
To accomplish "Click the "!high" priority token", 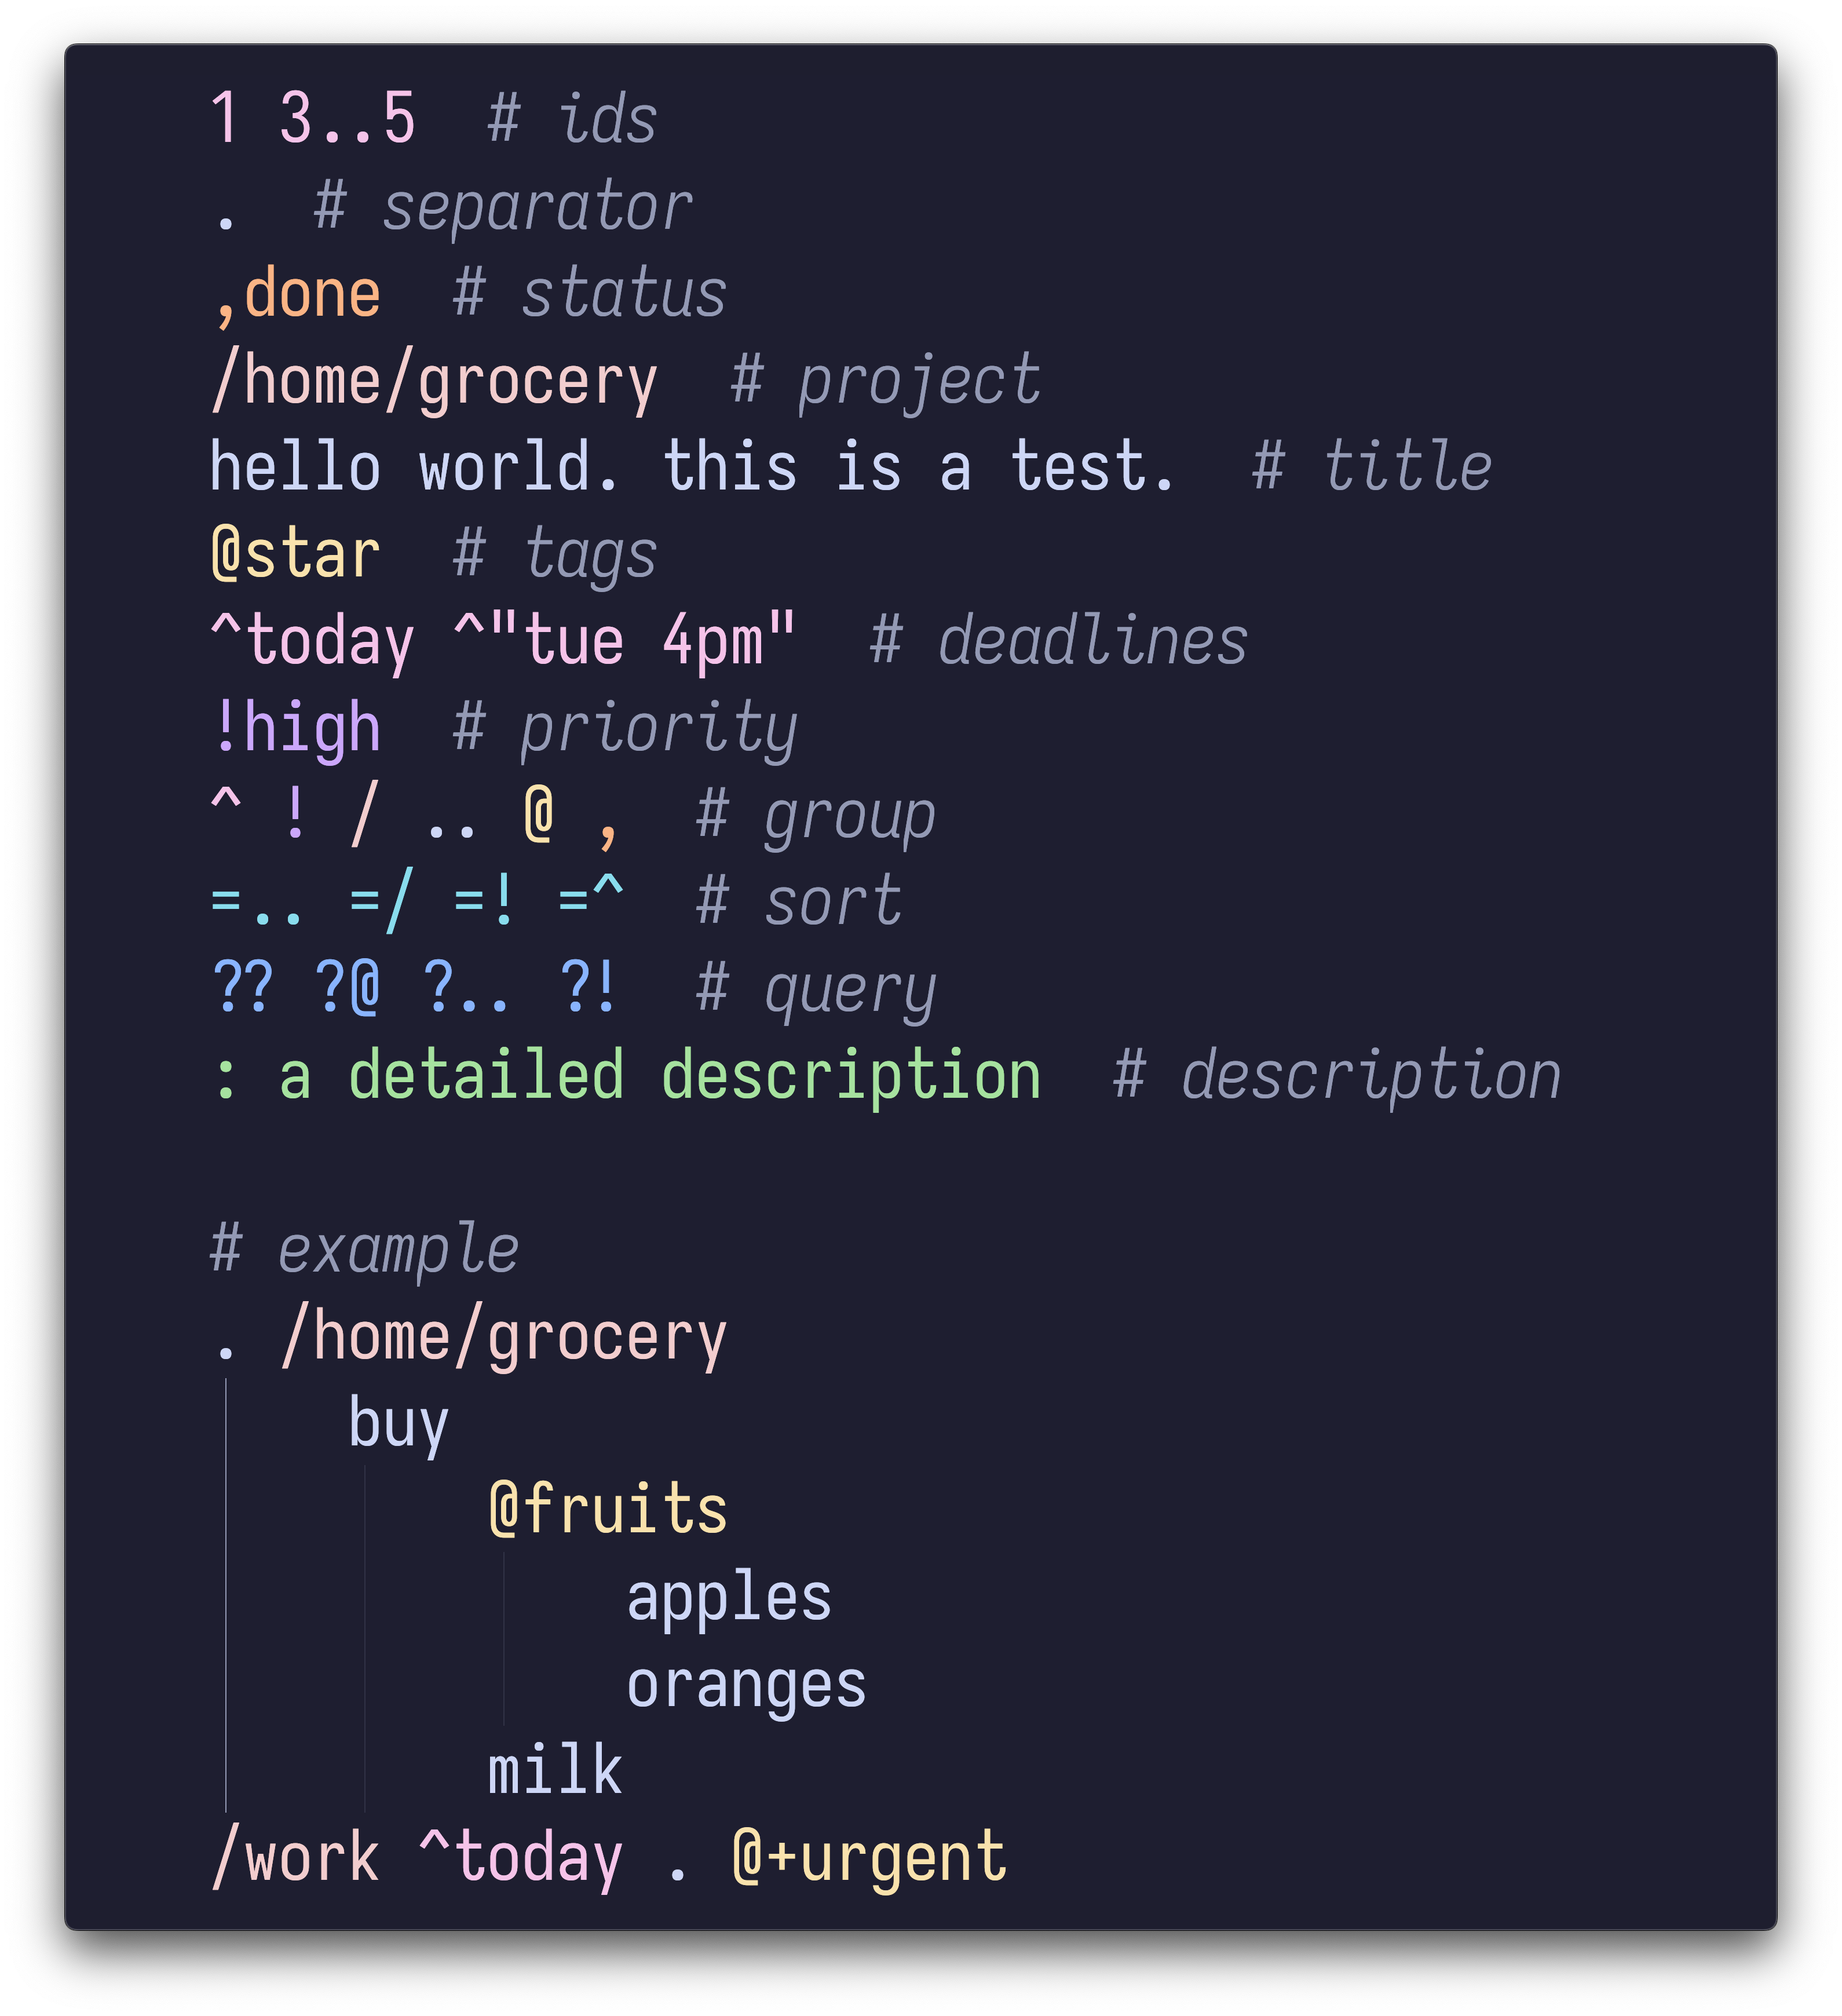I will tap(296, 729).
